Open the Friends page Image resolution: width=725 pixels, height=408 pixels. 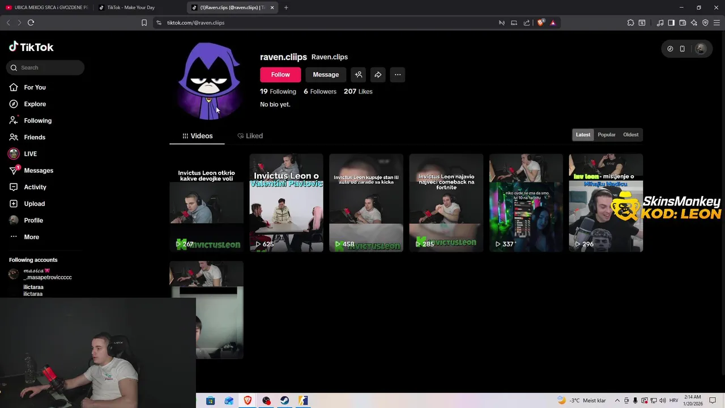coord(35,137)
